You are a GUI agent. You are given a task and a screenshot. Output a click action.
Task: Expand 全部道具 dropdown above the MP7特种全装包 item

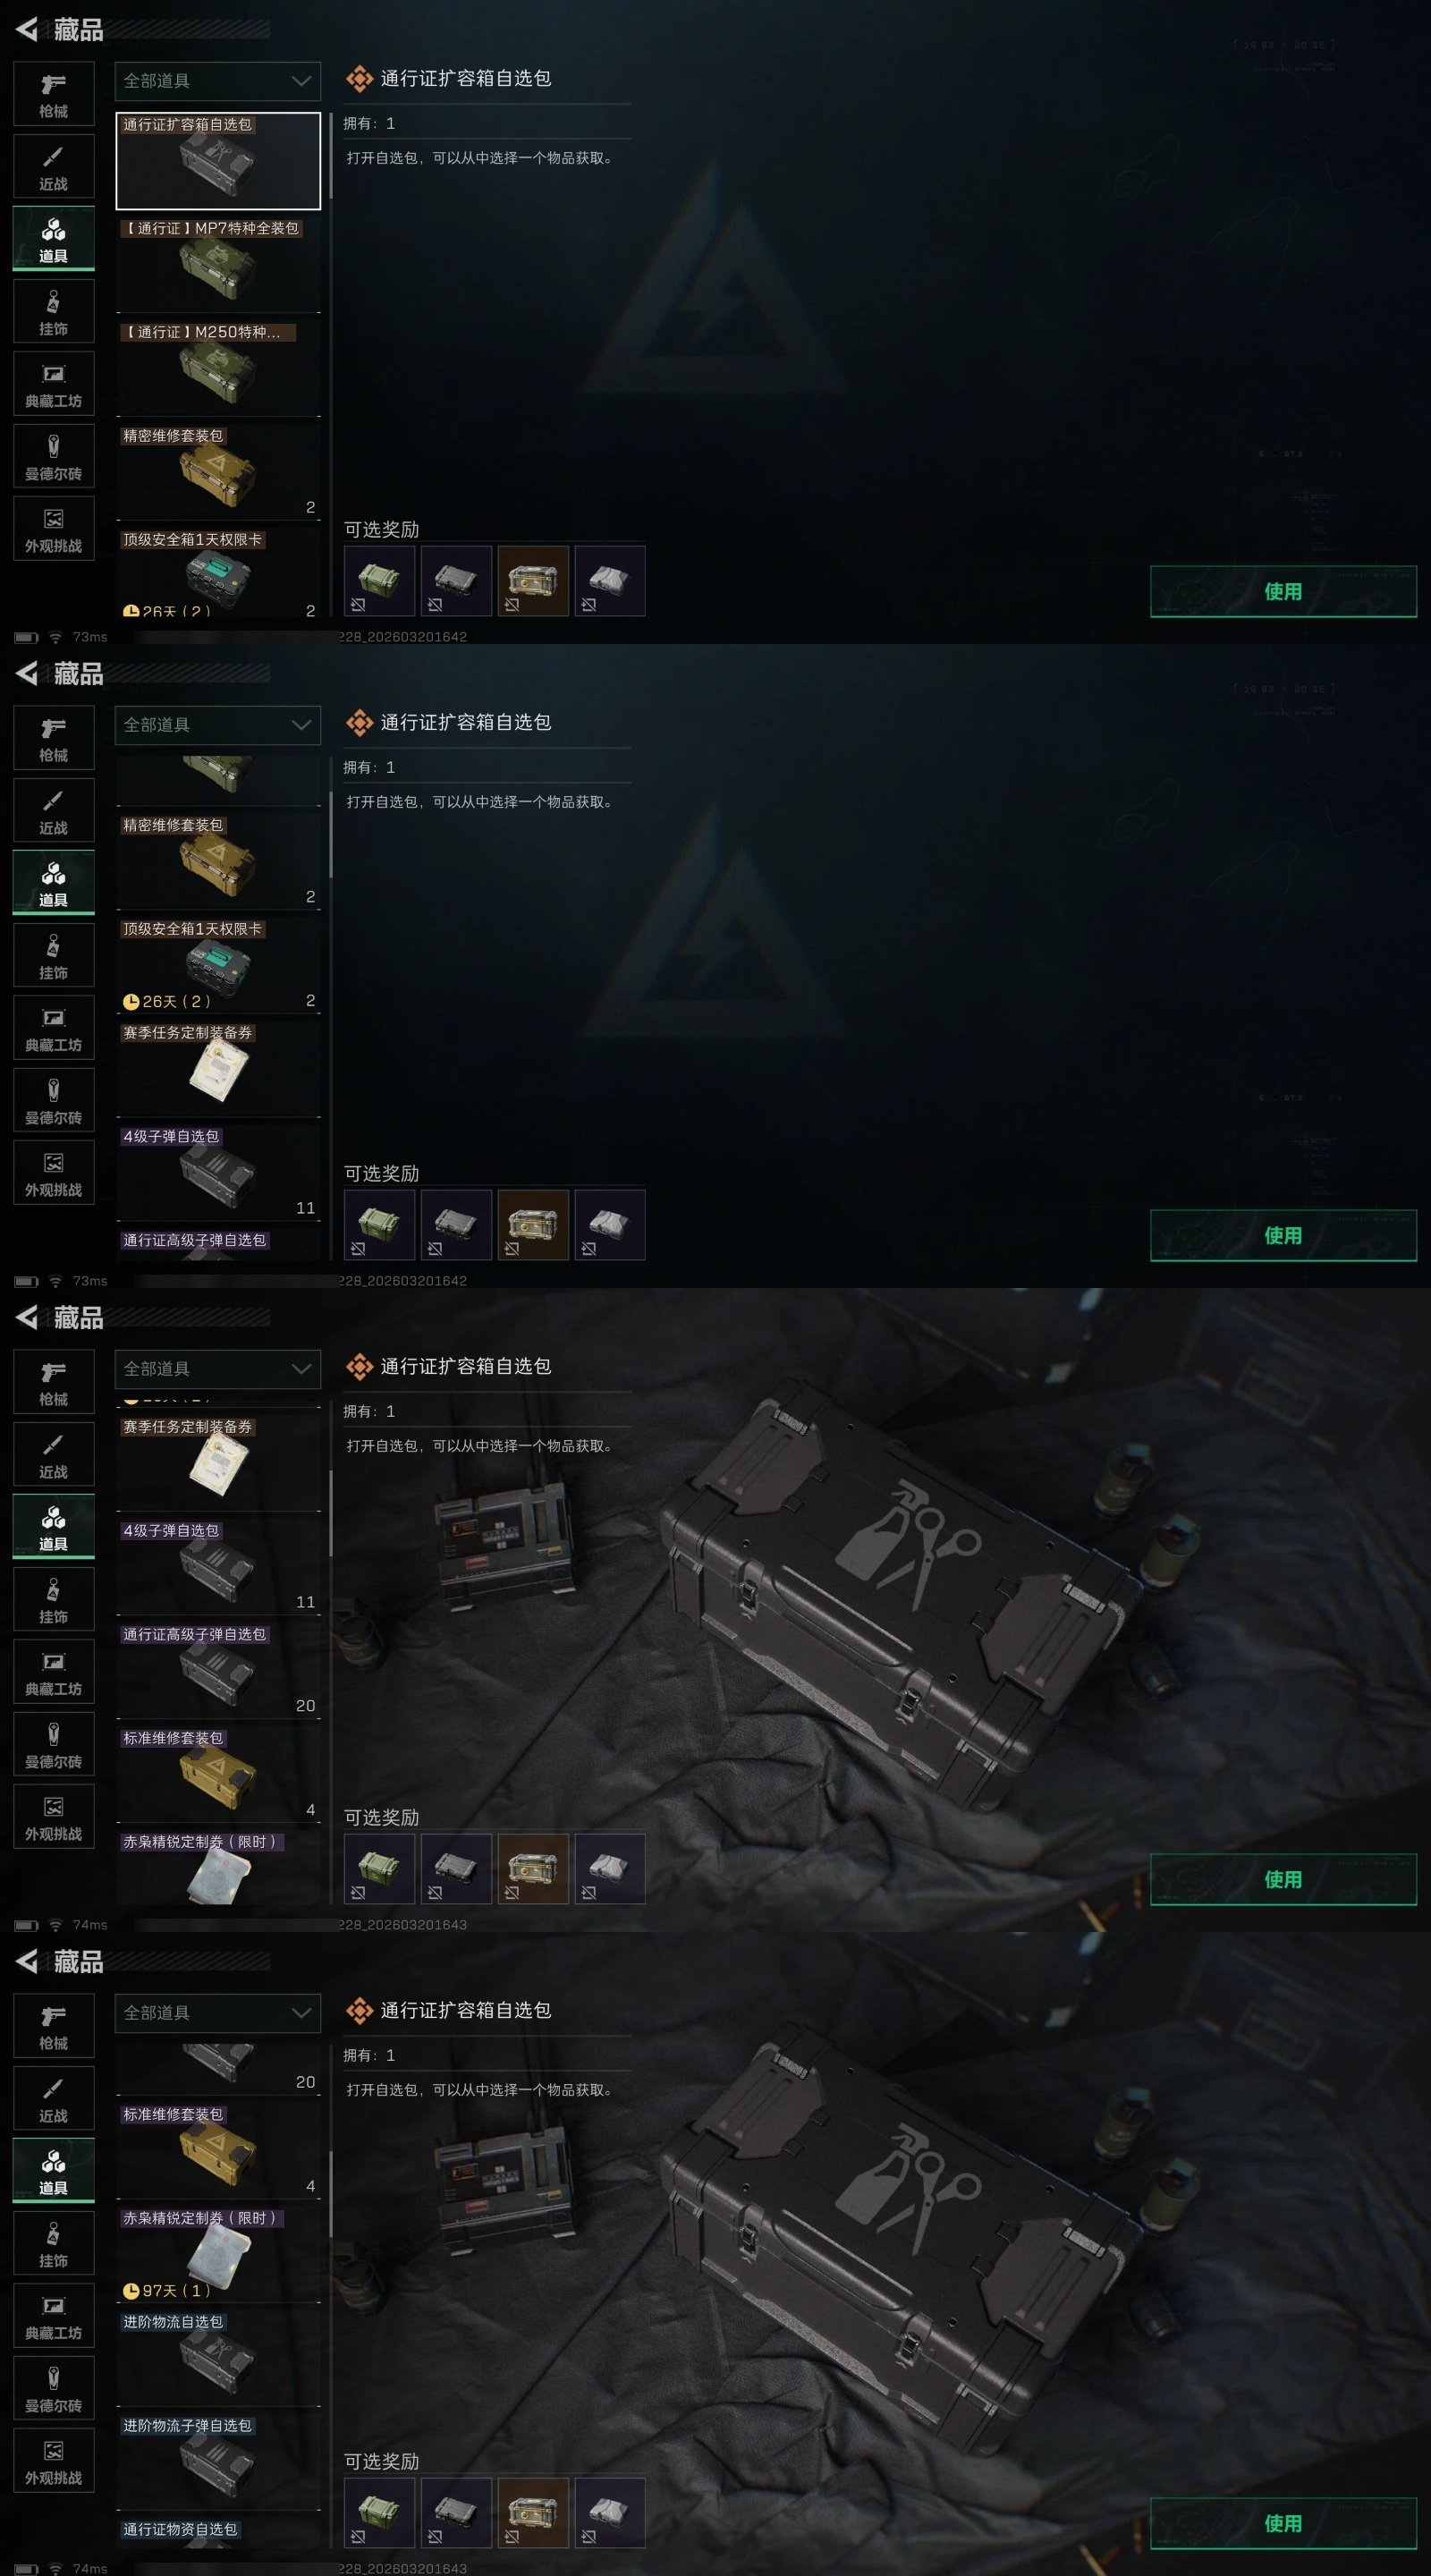(x=218, y=81)
